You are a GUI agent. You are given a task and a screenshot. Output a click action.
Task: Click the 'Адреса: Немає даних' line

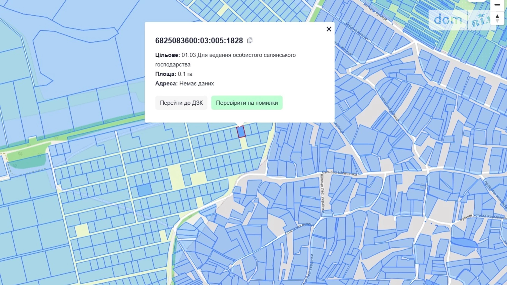coord(184,84)
